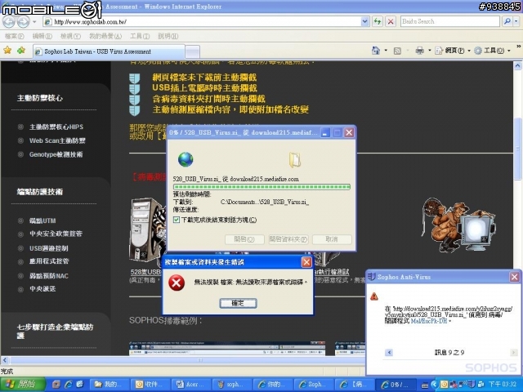The height and width of the screenshot is (392, 523).
Task: Click the folder icon in download dialog
Action: pos(295,160)
